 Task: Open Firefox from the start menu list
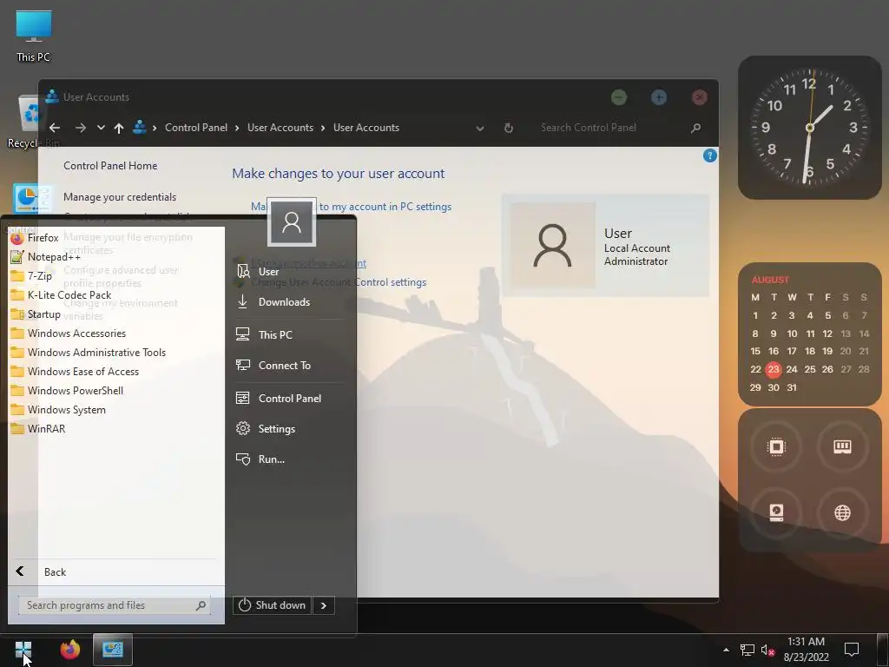(35, 238)
